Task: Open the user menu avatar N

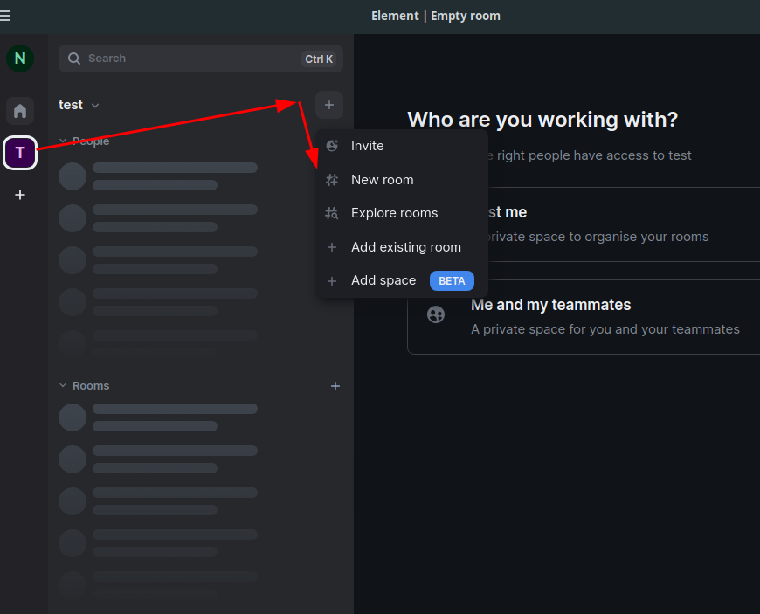Action: pyautogui.click(x=20, y=59)
